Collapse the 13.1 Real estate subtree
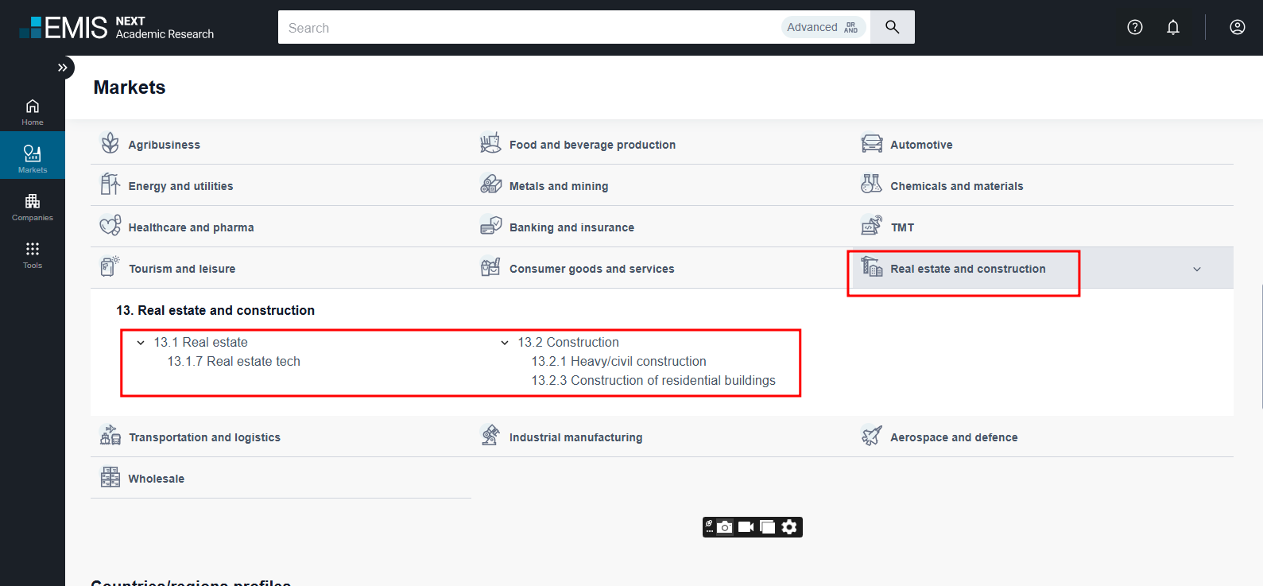The height and width of the screenshot is (586, 1263). pos(141,343)
